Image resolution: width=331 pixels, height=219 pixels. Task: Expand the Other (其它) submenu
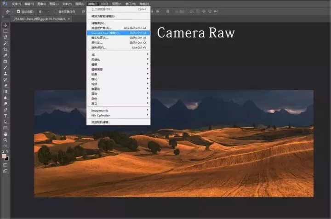point(119,104)
